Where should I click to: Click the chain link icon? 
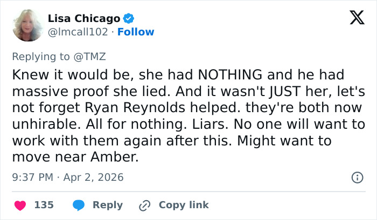(x=144, y=205)
